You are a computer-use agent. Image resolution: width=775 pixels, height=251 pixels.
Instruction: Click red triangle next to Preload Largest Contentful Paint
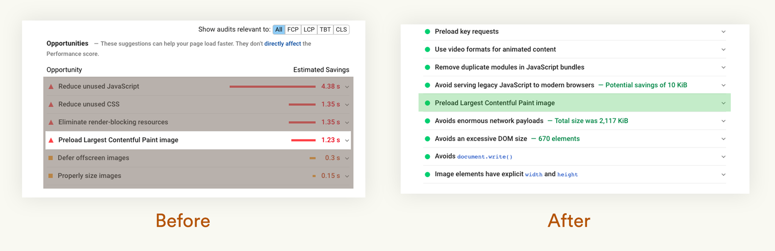click(51, 140)
